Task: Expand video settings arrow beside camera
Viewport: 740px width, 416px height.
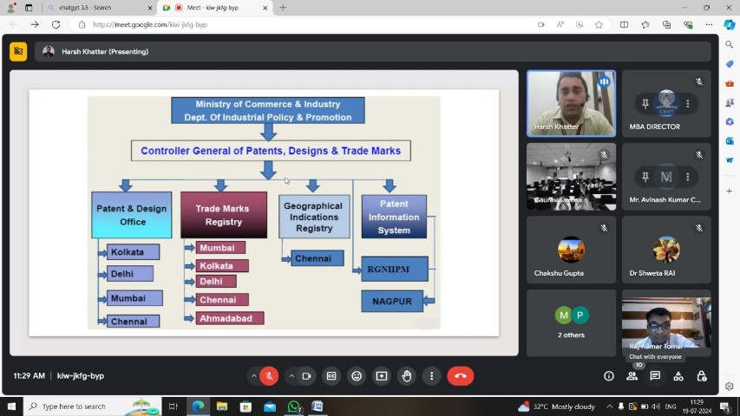Action: coord(291,376)
